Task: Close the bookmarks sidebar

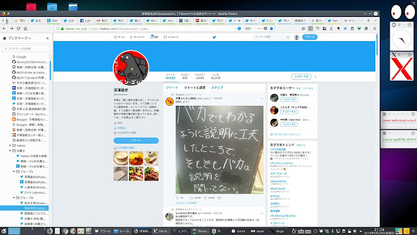Action: tap(48, 39)
